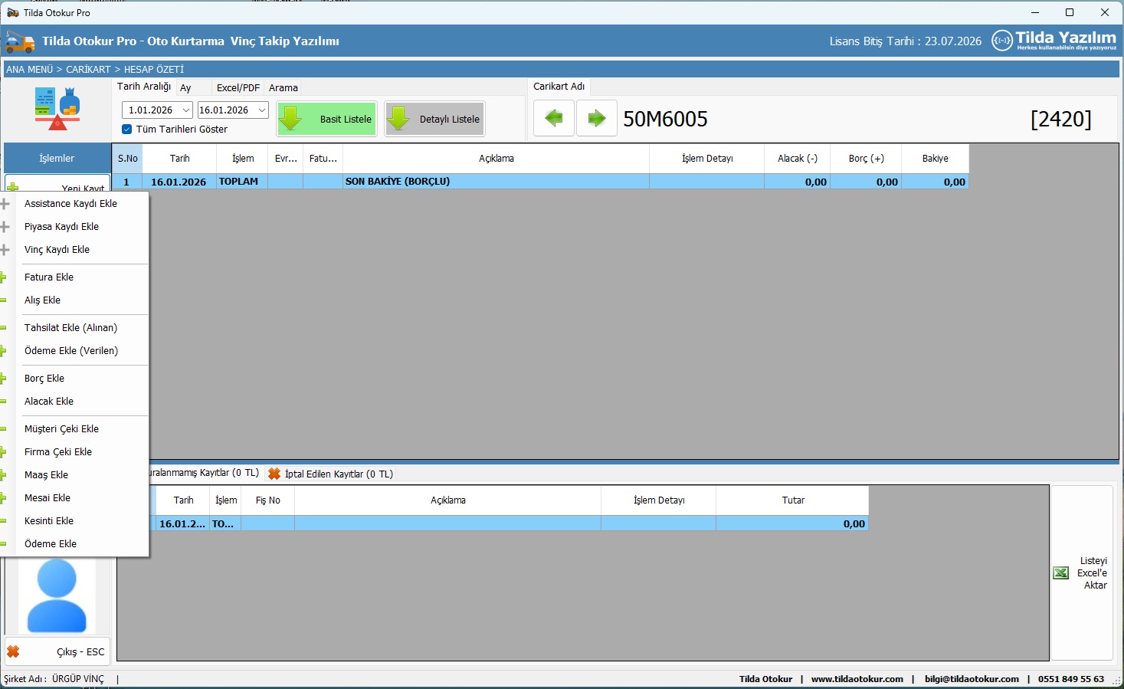Select Assistance Kaydı Ekle from the menu

pos(70,204)
